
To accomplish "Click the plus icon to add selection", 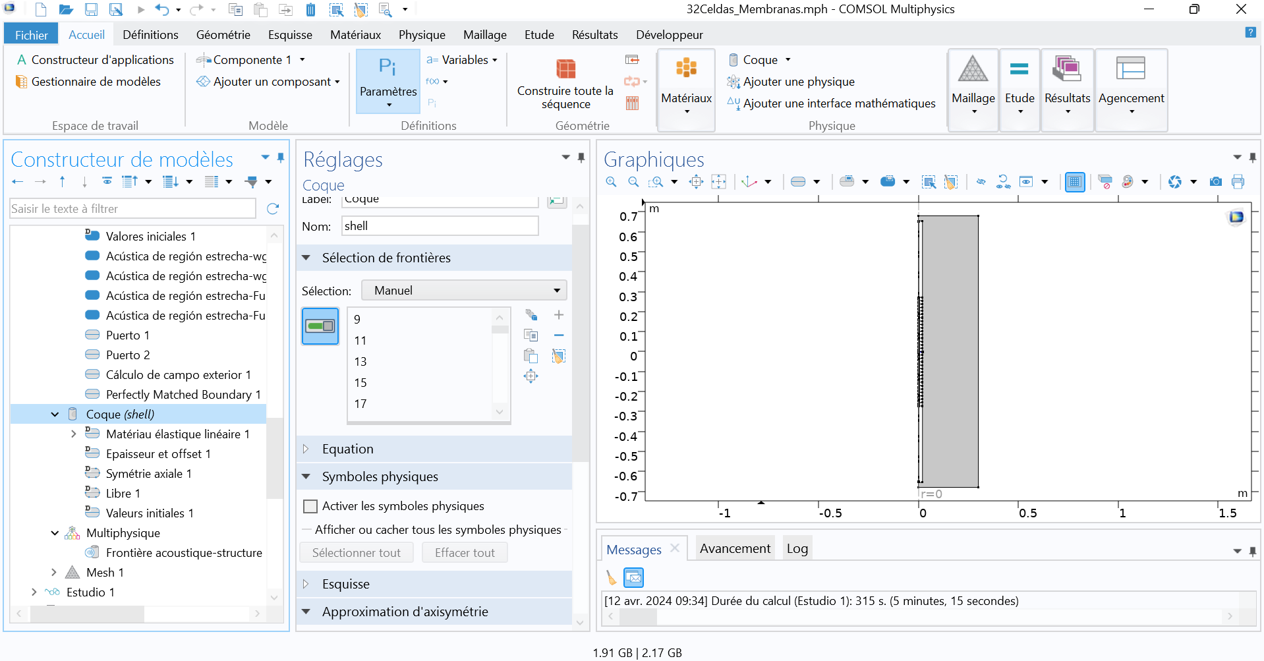I will pyautogui.click(x=559, y=315).
